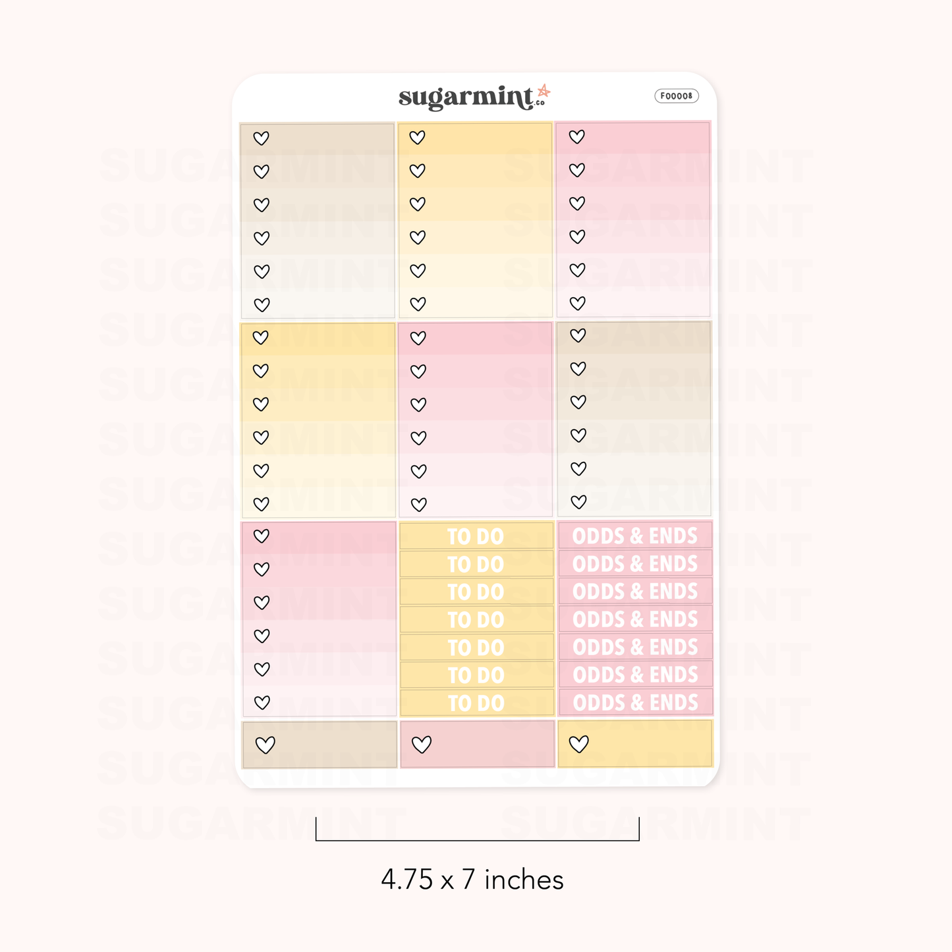Select the first ODDS & ENDS sticker
Viewport: 952px width, 952px height.
tap(634, 536)
